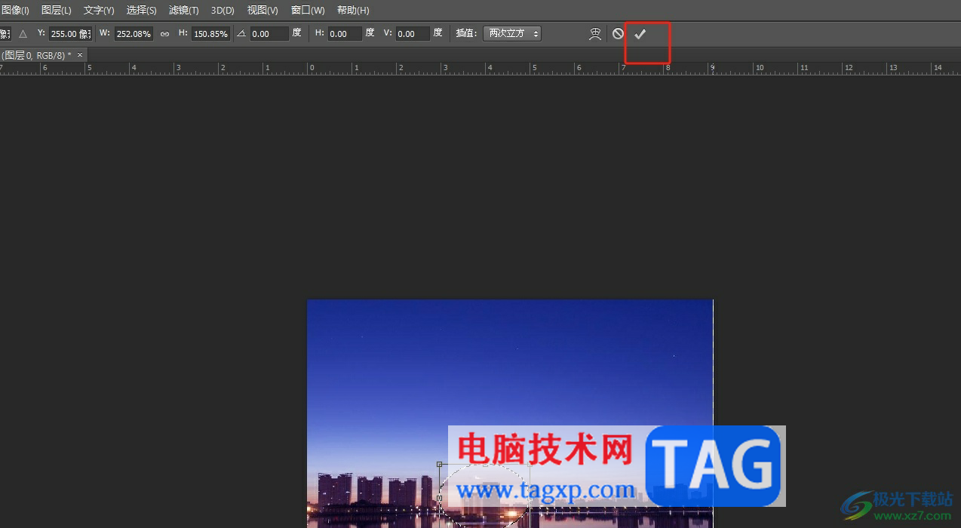This screenshot has height=528, width=961.
Task: Click the H height field 150.85%
Action: pos(210,34)
